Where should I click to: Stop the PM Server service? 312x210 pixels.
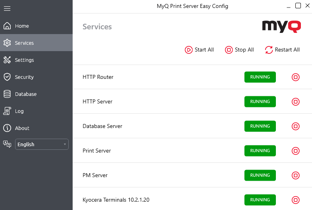click(x=295, y=176)
